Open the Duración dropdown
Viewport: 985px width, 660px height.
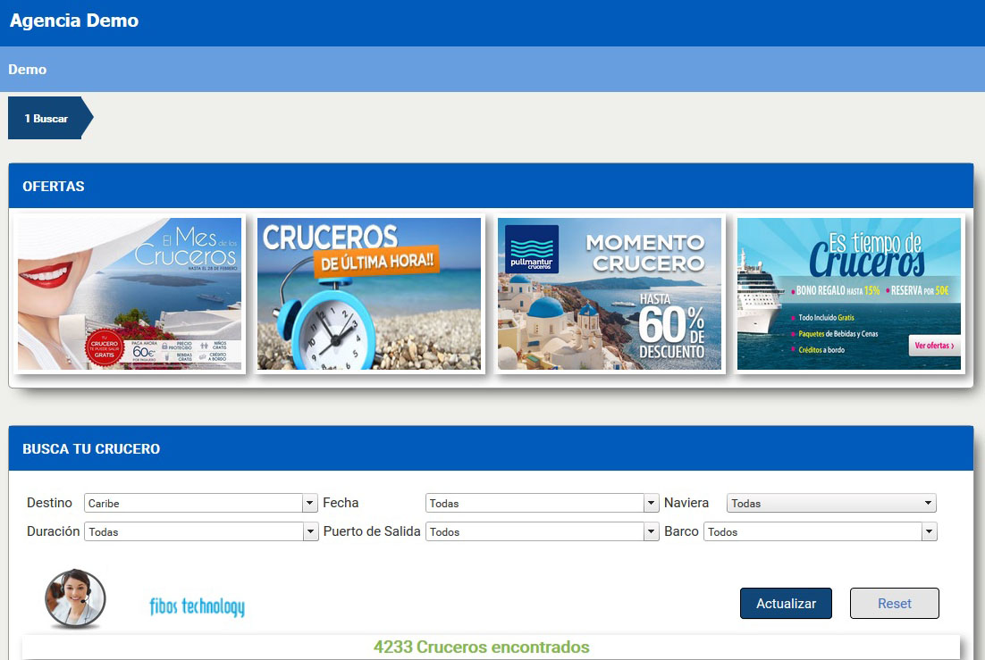(x=201, y=531)
